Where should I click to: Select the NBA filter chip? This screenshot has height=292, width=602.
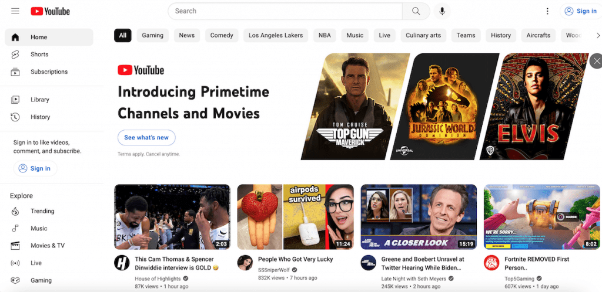(x=325, y=35)
